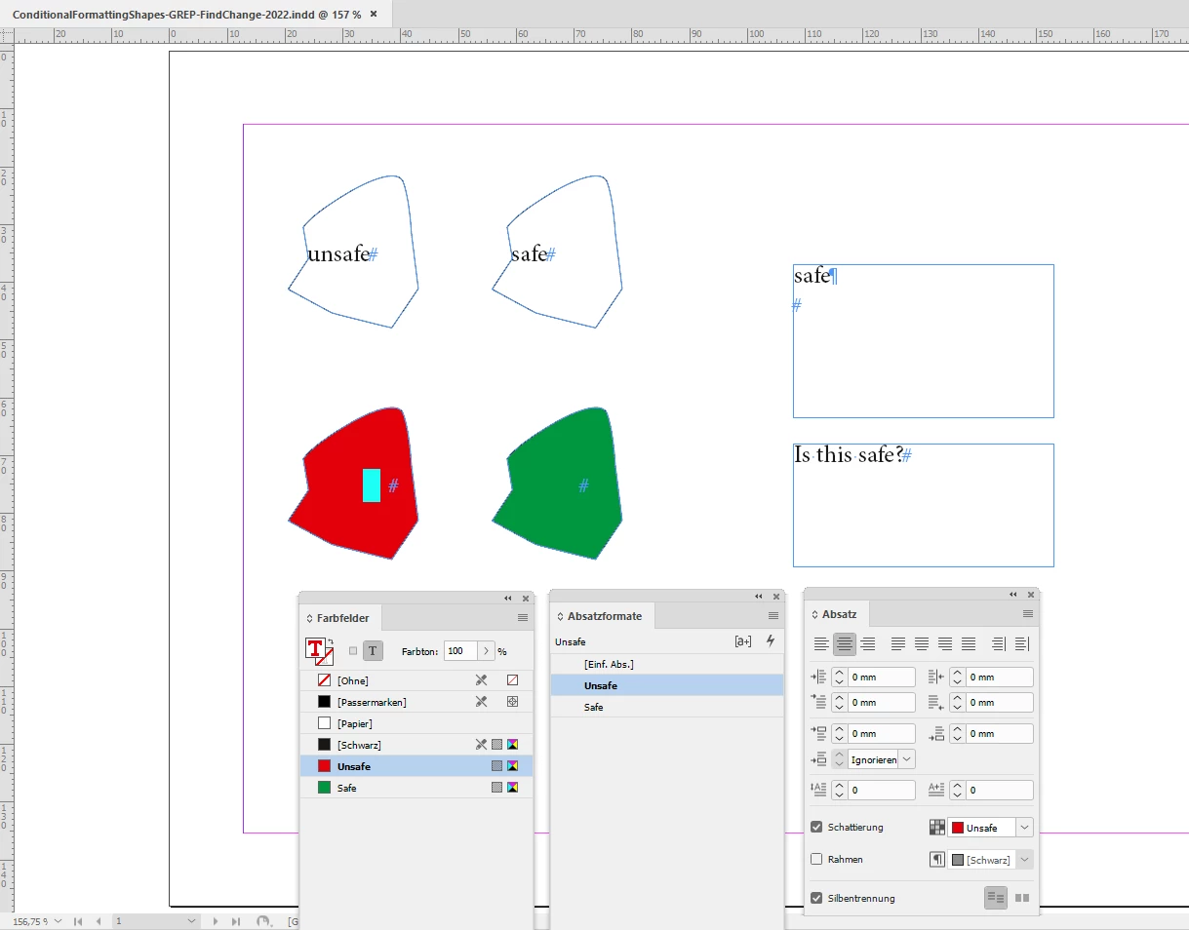Cycle the Absatzformate panel view with the tab arrows
This screenshot has width=1189, height=930.
(x=560, y=616)
